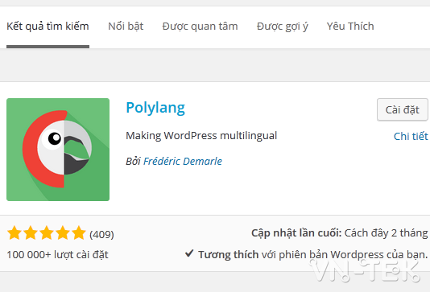The image size is (430, 292).
Task: Open the Polylang plugin title link
Action: (155, 108)
